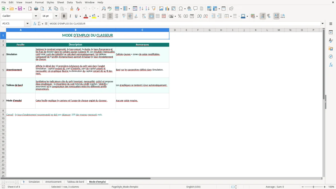Image resolution: width=336 pixels, height=189 pixels.
Task: Click the 100% zoom level
Action: (331, 187)
